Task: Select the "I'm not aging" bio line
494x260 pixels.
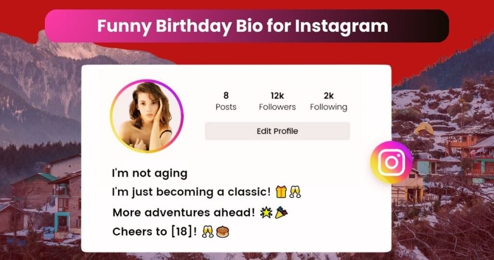Action: [150, 173]
